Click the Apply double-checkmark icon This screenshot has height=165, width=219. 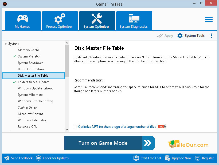pos(160,36)
